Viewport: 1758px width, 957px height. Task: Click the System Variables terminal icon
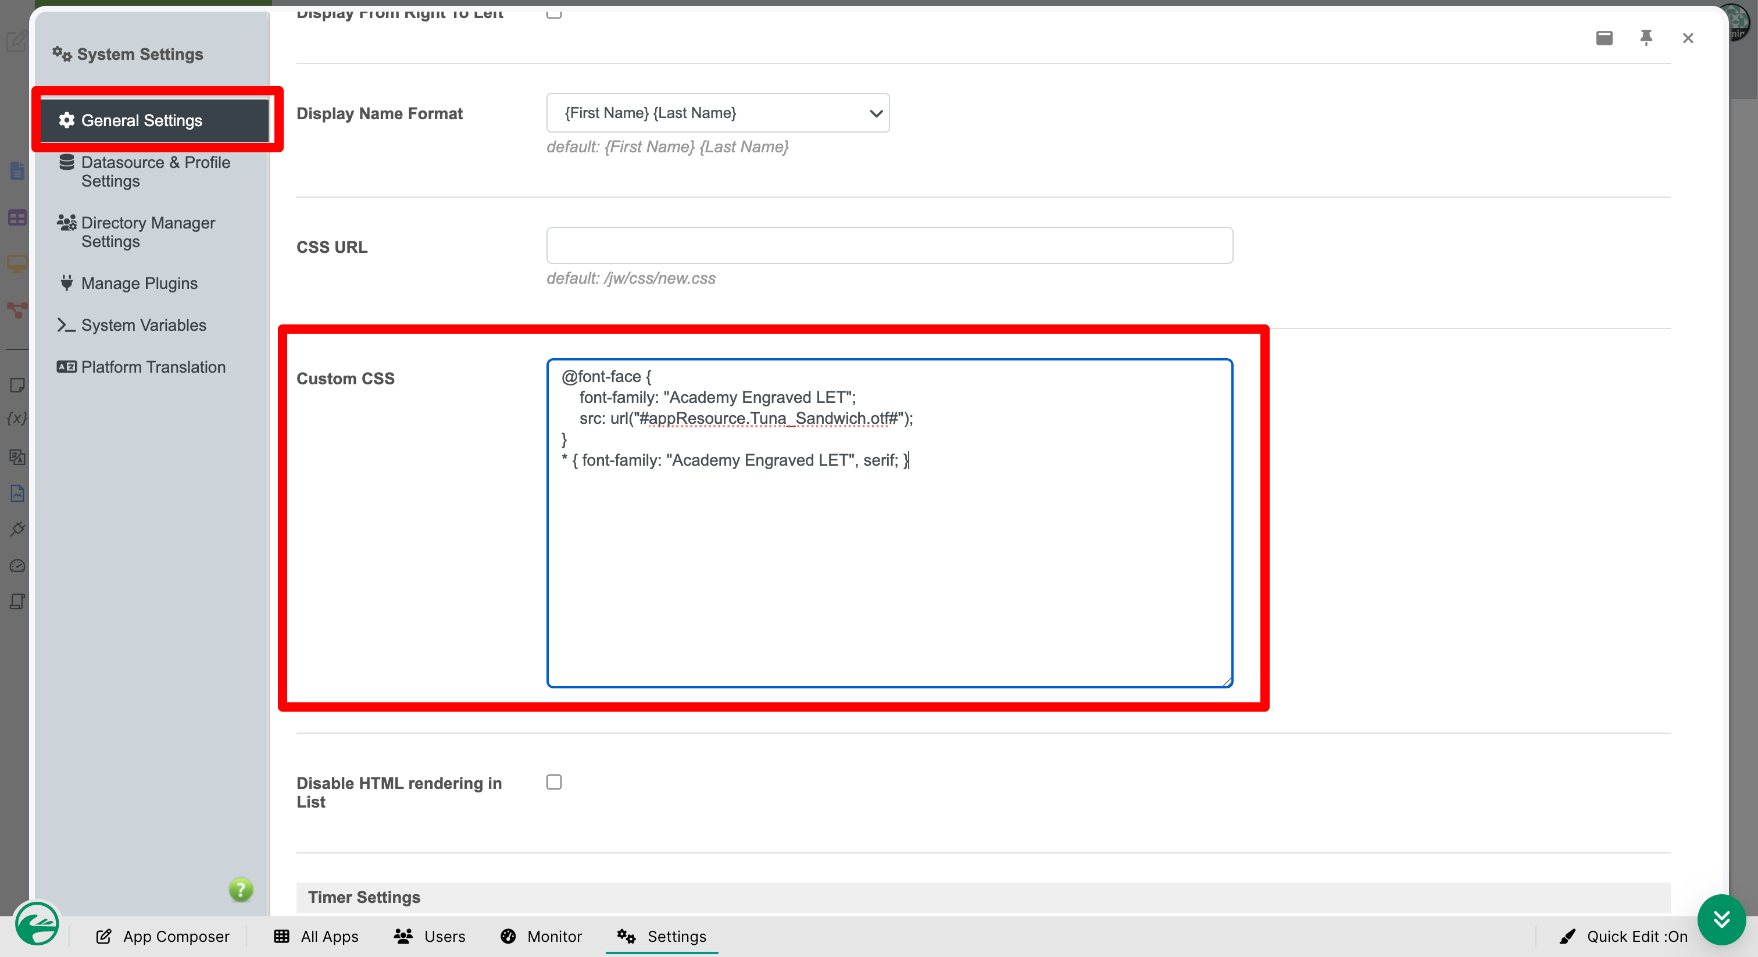click(x=66, y=325)
